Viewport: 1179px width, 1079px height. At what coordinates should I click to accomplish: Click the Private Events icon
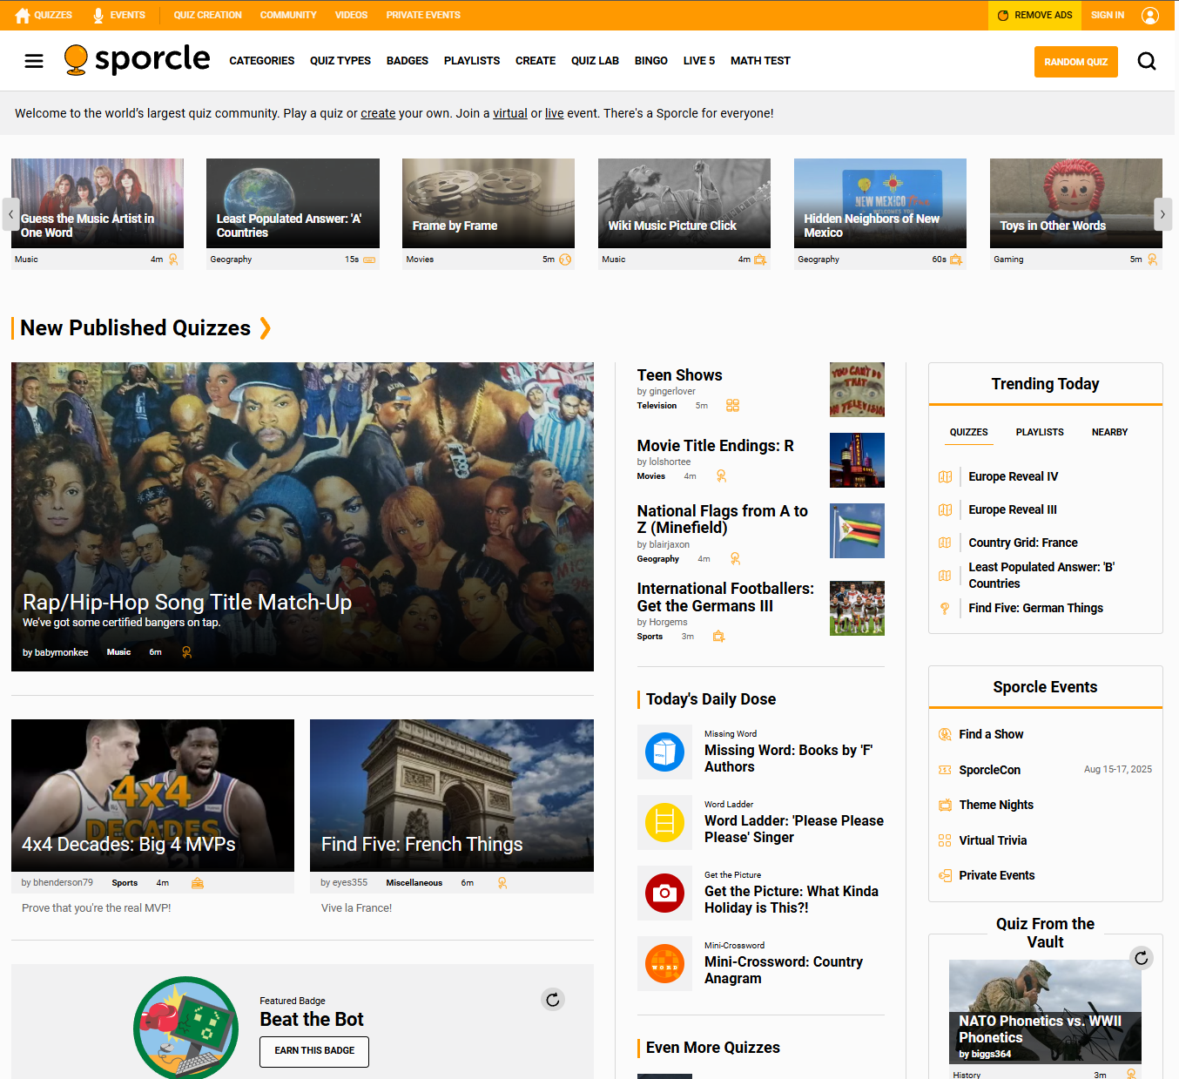[945, 875]
